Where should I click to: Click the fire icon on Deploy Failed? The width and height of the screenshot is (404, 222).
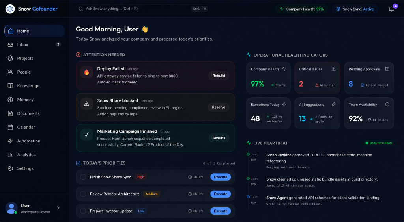pyautogui.click(x=86, y=72)
